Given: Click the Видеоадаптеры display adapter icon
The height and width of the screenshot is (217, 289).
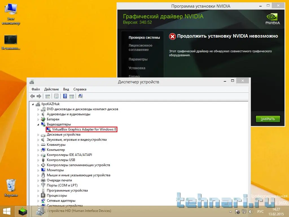Looking at the screenshot, I should tap(43, 124).
